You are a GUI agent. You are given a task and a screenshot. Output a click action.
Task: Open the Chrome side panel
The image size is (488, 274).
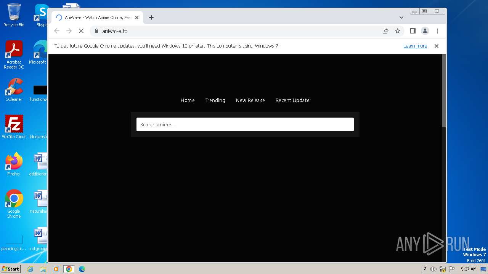pos(413,31)
